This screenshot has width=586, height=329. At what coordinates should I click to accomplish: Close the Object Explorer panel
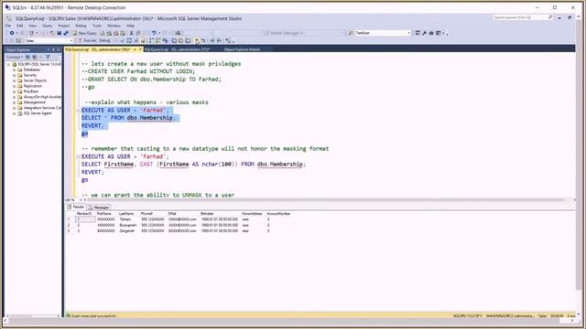click(59, 49)
